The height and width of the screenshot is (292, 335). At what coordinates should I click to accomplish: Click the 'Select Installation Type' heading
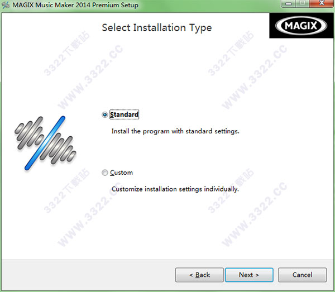coord(157,28)
